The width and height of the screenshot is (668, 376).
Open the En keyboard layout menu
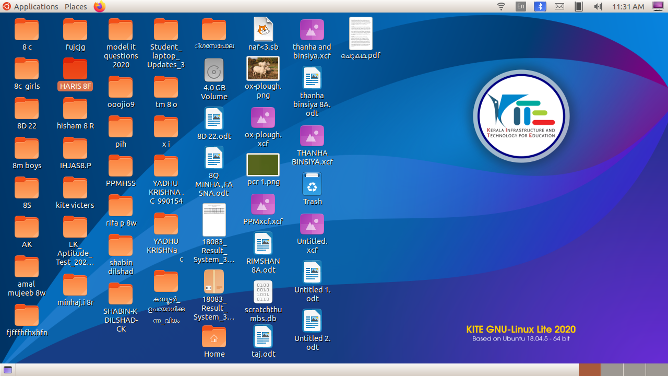[520, 6]
